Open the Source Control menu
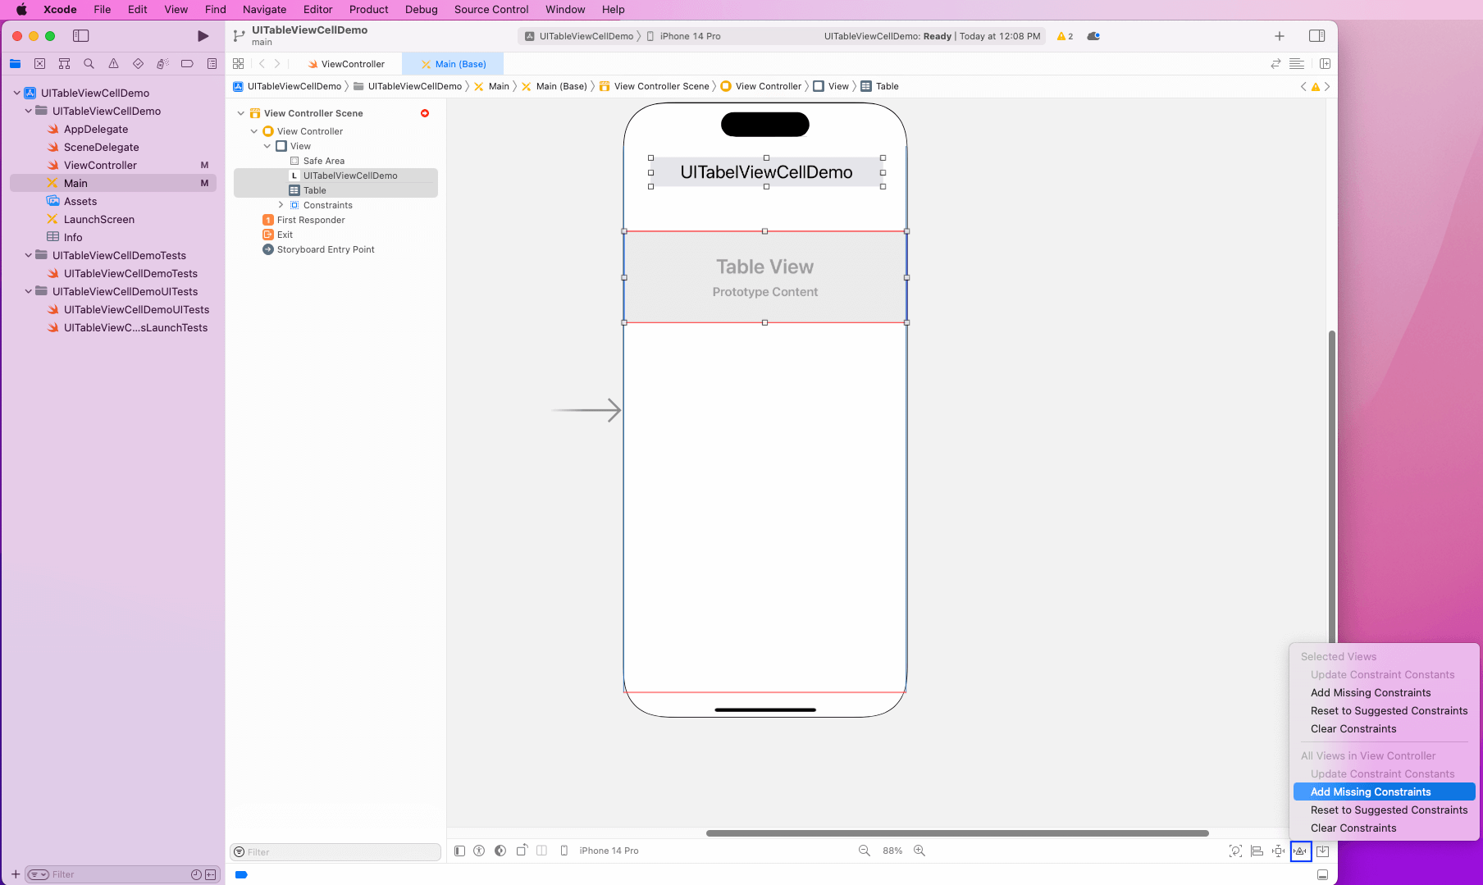1483x885 pixels. pyautogui.click(x=491, y=9)
